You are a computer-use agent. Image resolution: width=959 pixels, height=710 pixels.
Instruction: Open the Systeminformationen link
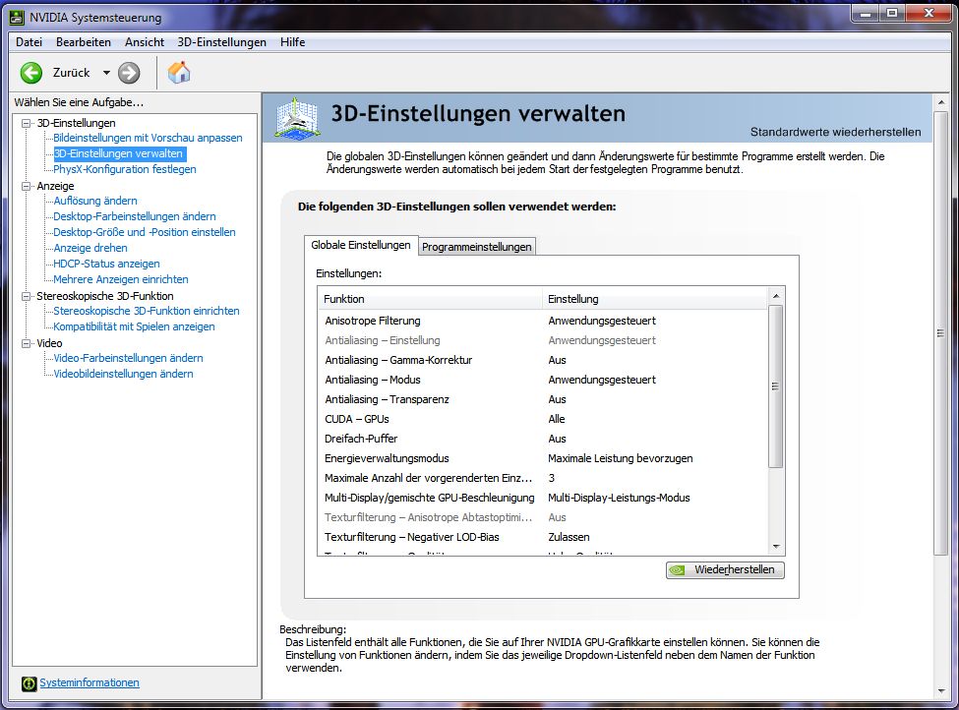point(90,682)
